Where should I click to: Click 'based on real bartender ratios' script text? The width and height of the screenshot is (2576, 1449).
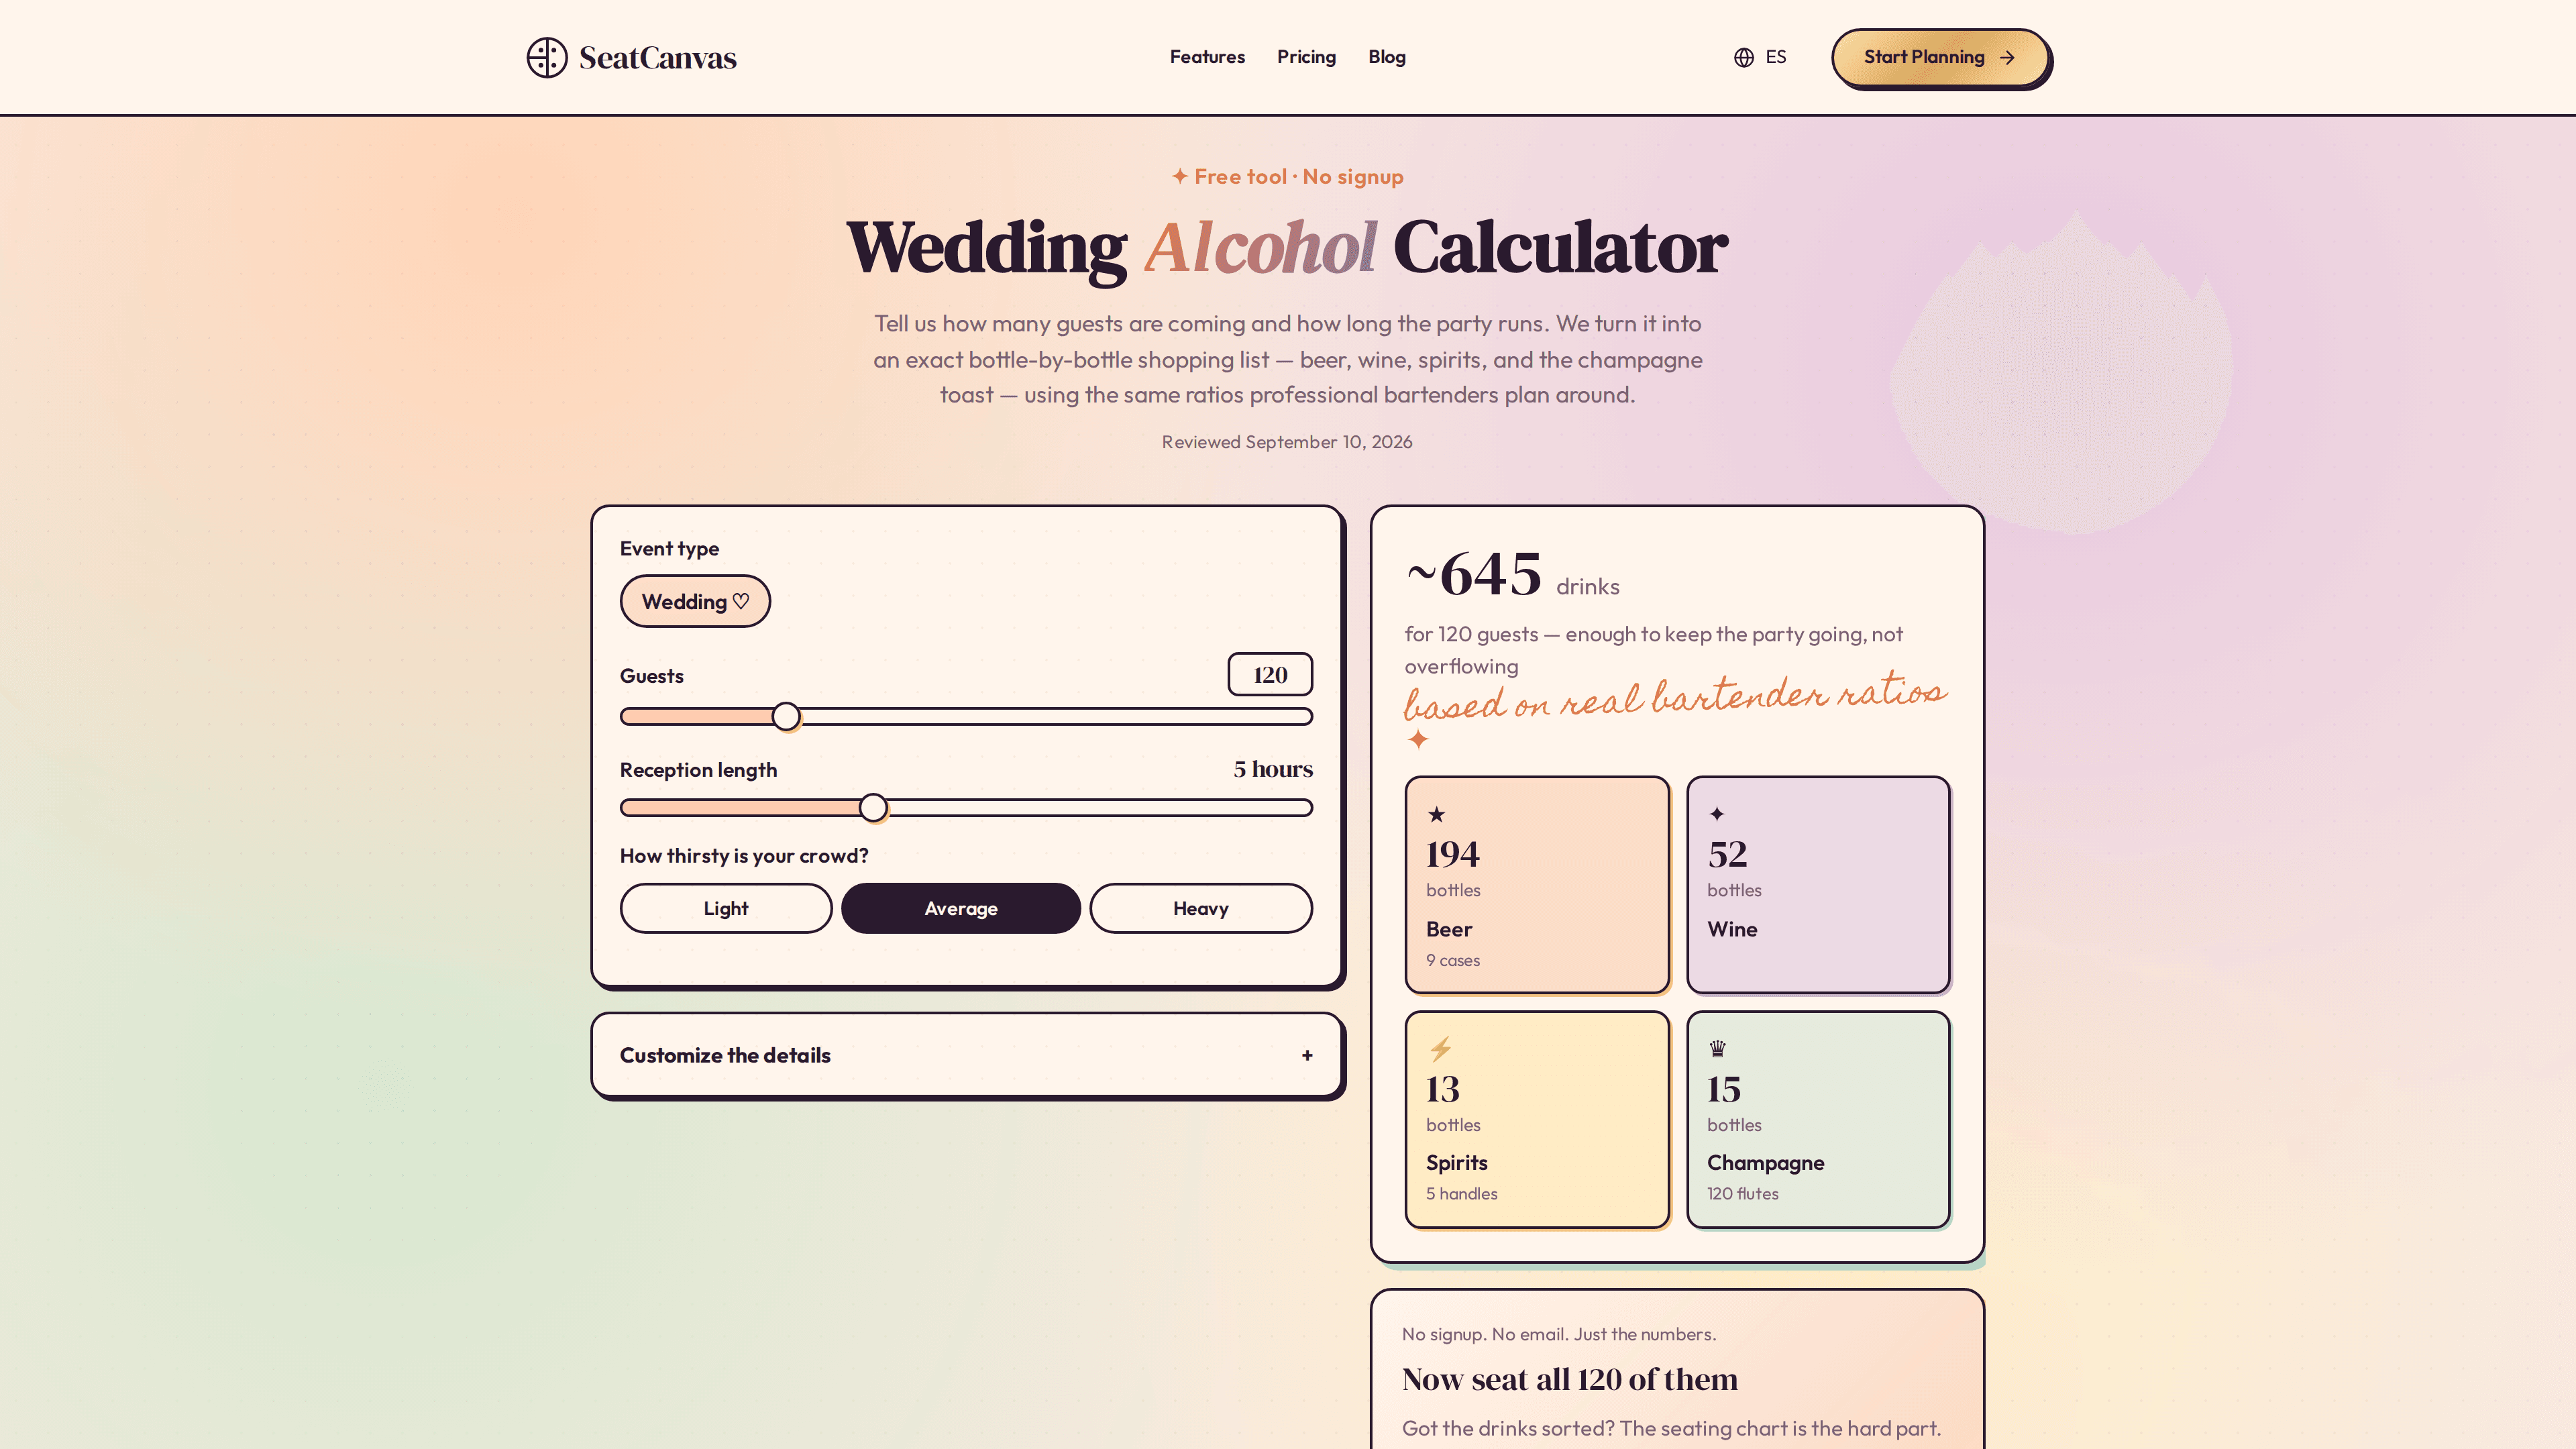pos(1675,697)
